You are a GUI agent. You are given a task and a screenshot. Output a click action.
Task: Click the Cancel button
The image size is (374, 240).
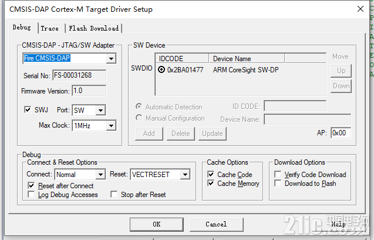[216, 224]
